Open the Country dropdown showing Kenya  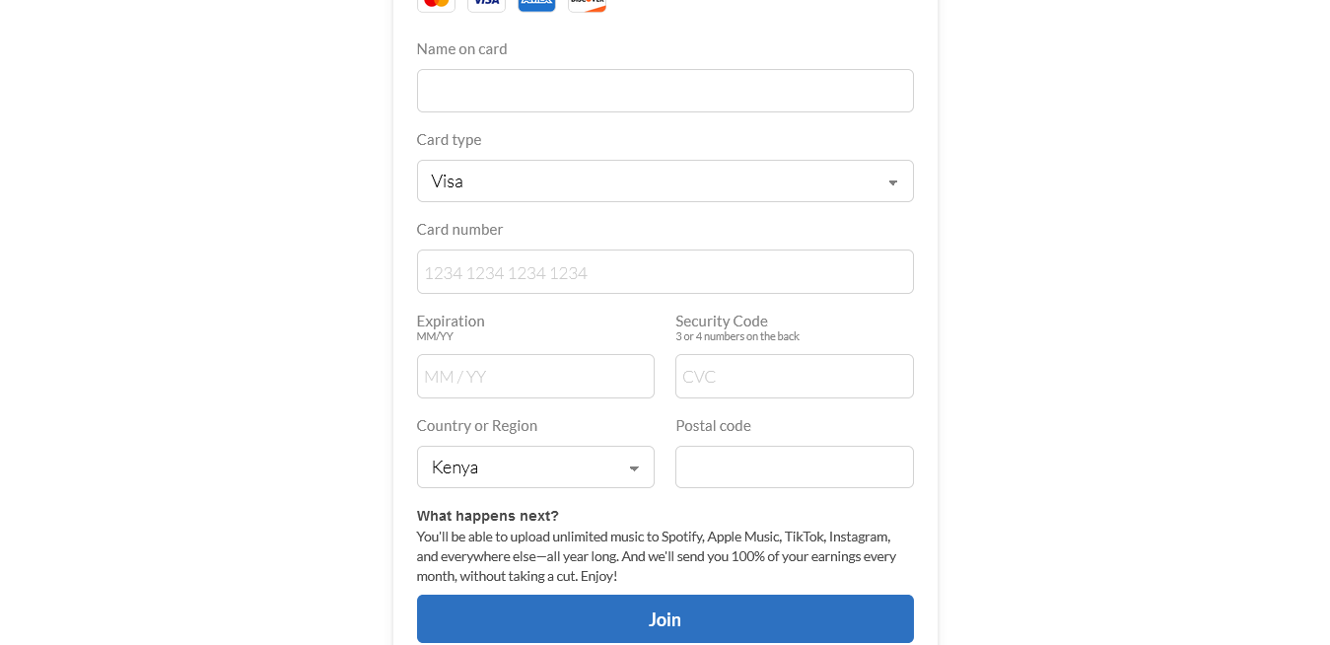coord(523,467)
